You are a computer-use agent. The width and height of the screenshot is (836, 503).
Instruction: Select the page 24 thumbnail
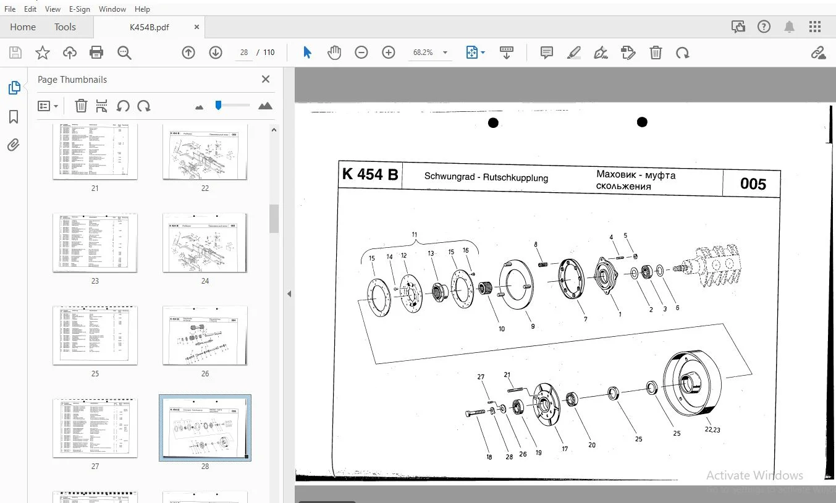tap(205, 243)
